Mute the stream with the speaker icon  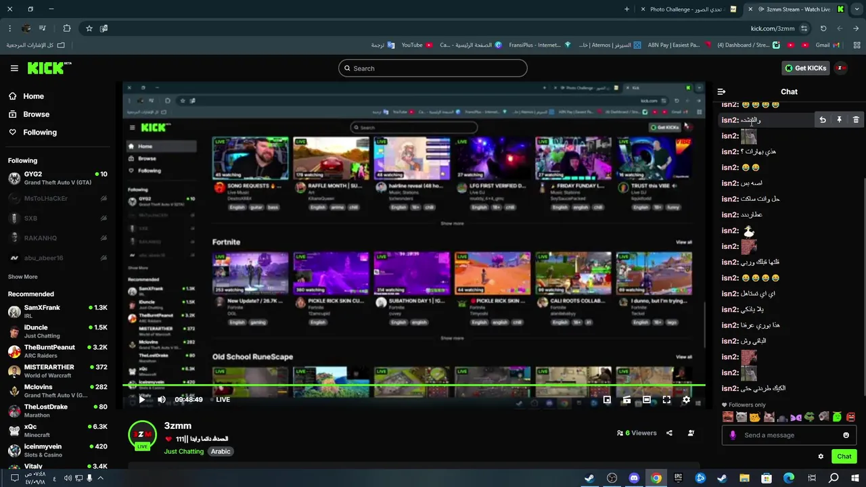pyautogui.click(x=162, y=400)
